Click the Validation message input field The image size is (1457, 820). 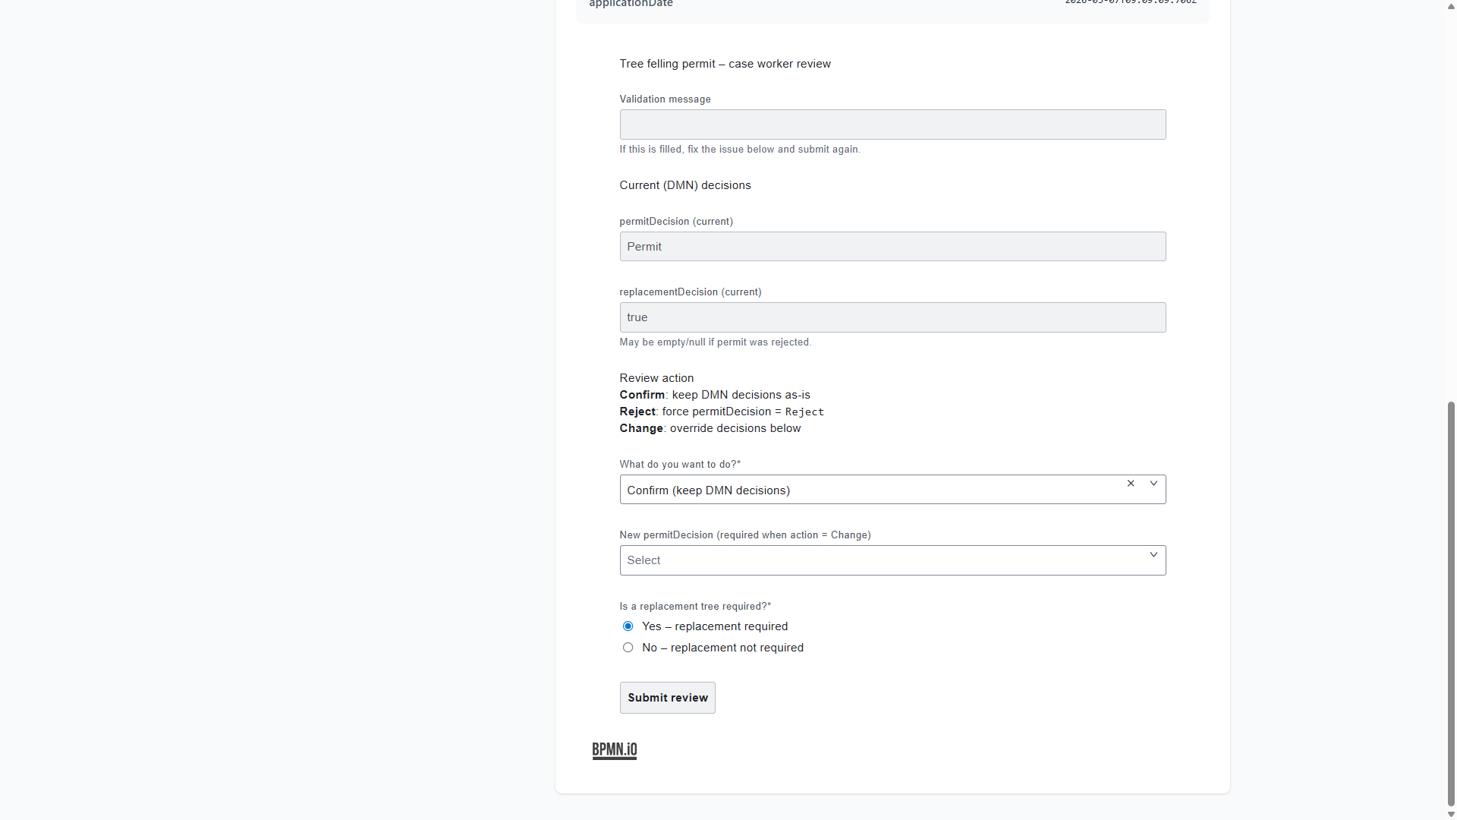(x=892, y=124)
